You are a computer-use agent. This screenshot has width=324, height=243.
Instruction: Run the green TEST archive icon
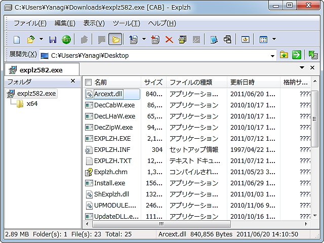[66, 39]
